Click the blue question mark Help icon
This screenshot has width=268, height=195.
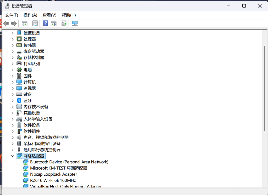[x=46, y=24]
